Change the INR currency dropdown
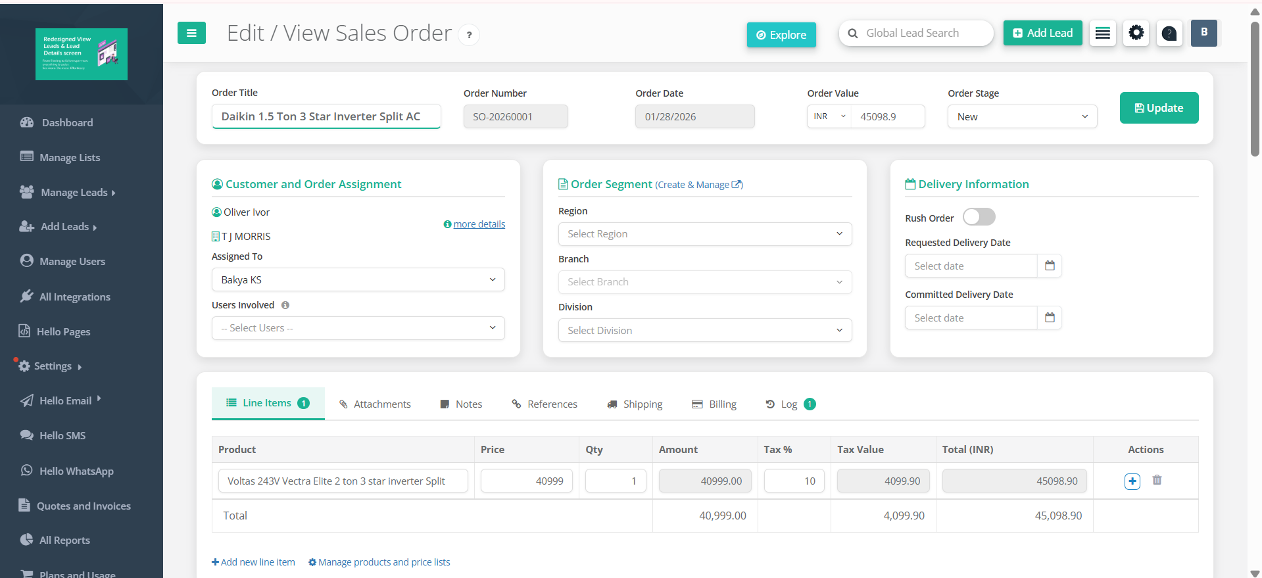This screenshot has height=578, width=1262. (x=829, y=116)
